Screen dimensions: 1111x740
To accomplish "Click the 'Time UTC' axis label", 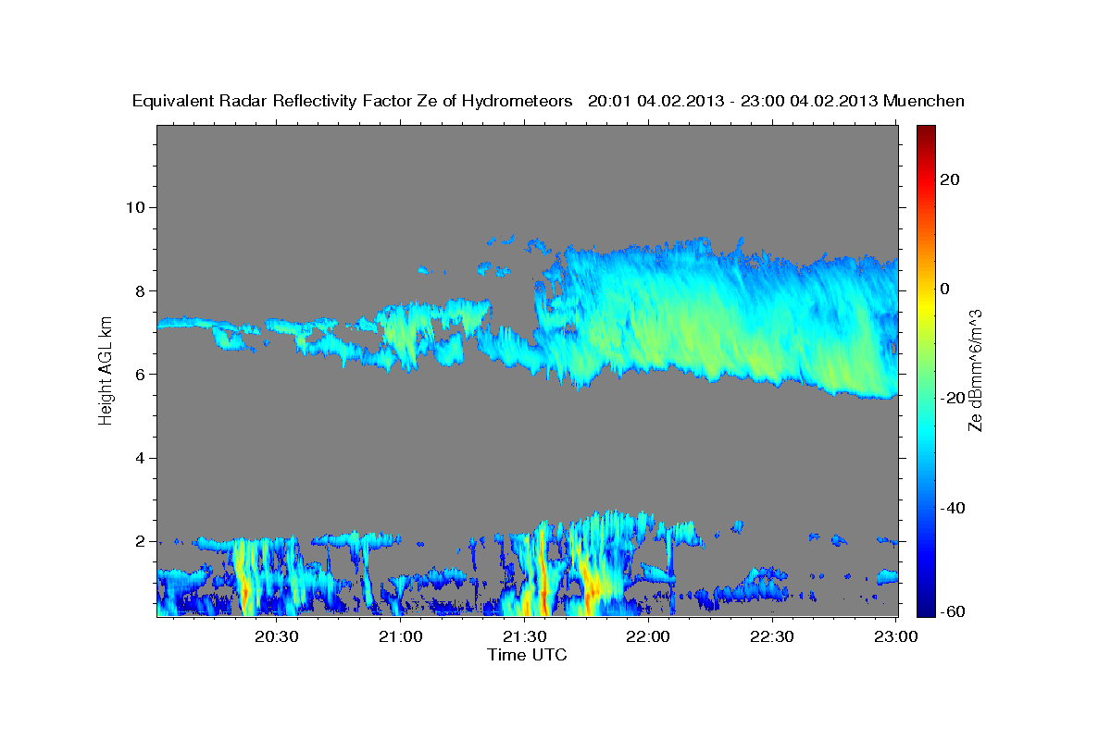I will pyautogui.click(x=527, y=655).
